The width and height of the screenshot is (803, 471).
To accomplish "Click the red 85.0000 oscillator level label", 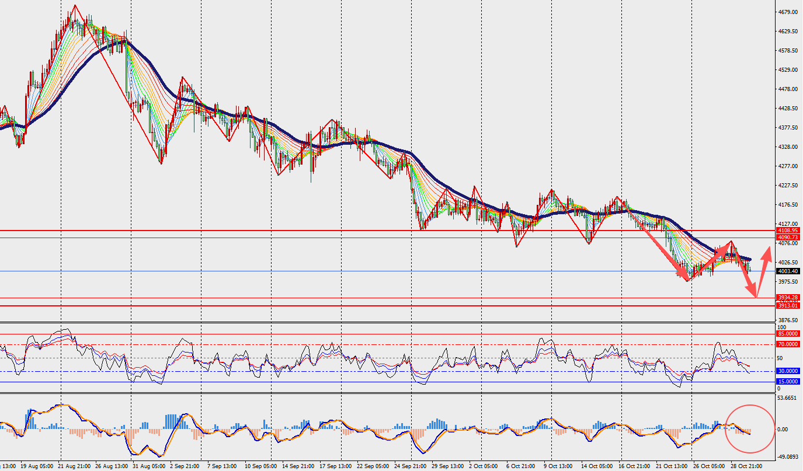I will (788, 334).
